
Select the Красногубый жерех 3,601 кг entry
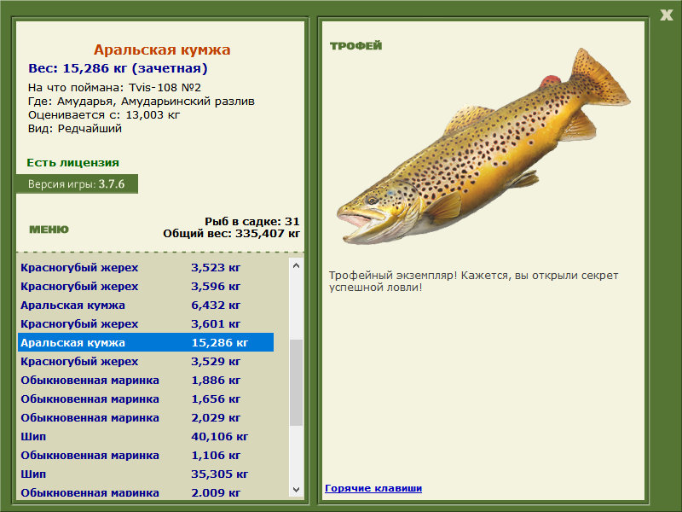146,323
